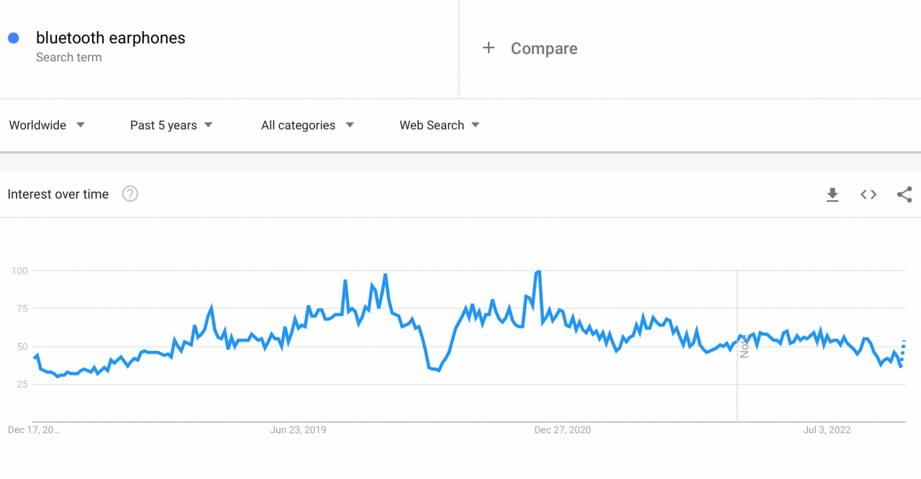Click the Jun 23, 2019 axis label

click(298, 429)
